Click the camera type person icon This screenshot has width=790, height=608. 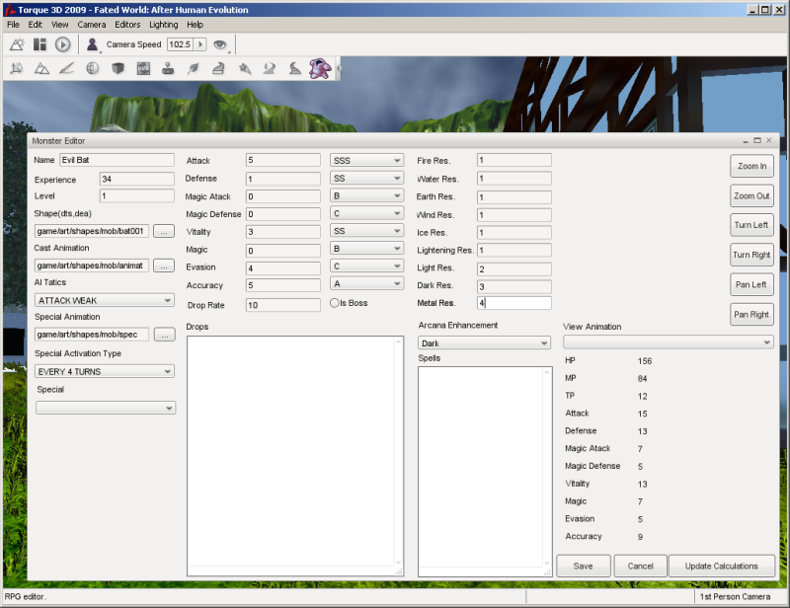92,44
